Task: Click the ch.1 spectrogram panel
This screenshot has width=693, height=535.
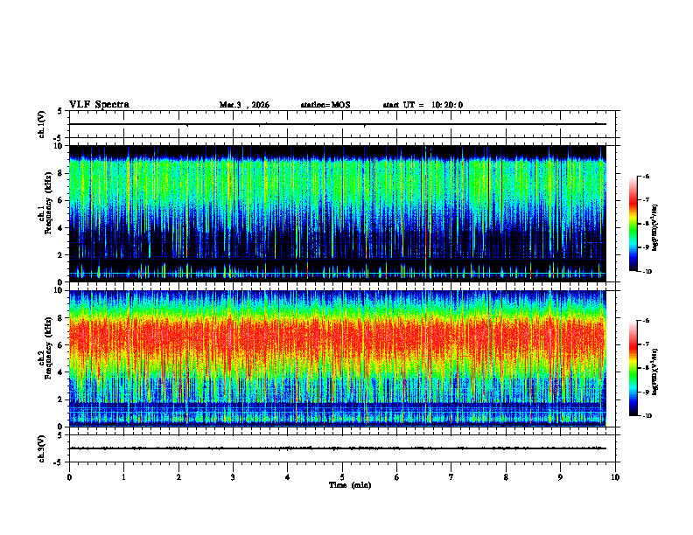Action: point(338,213)
